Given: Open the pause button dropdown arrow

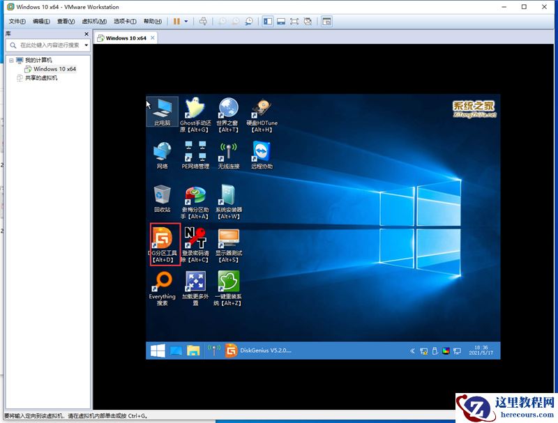Looking at the screenshot, I should (x=186, y=22).
